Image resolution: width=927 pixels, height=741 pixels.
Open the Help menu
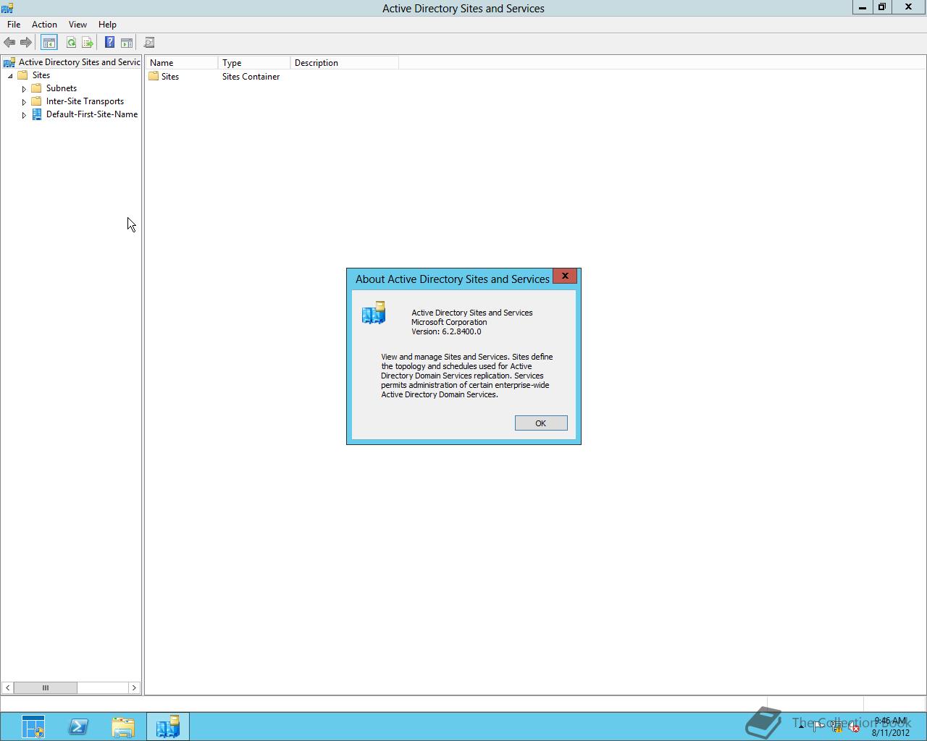click(107, 25)
